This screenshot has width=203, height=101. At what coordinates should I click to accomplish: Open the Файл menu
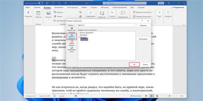[28, 8]
